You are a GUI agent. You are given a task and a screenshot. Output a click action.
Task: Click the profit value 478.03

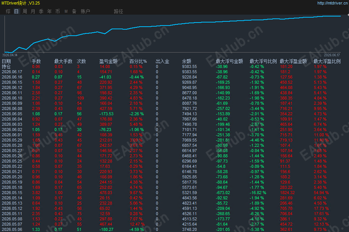click(106, 193)
